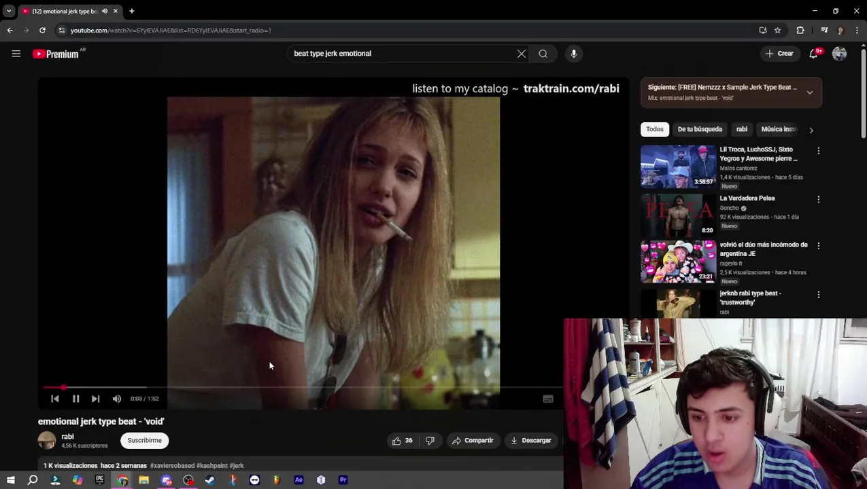Open Windows taskbar search

(x=33, y=480)
